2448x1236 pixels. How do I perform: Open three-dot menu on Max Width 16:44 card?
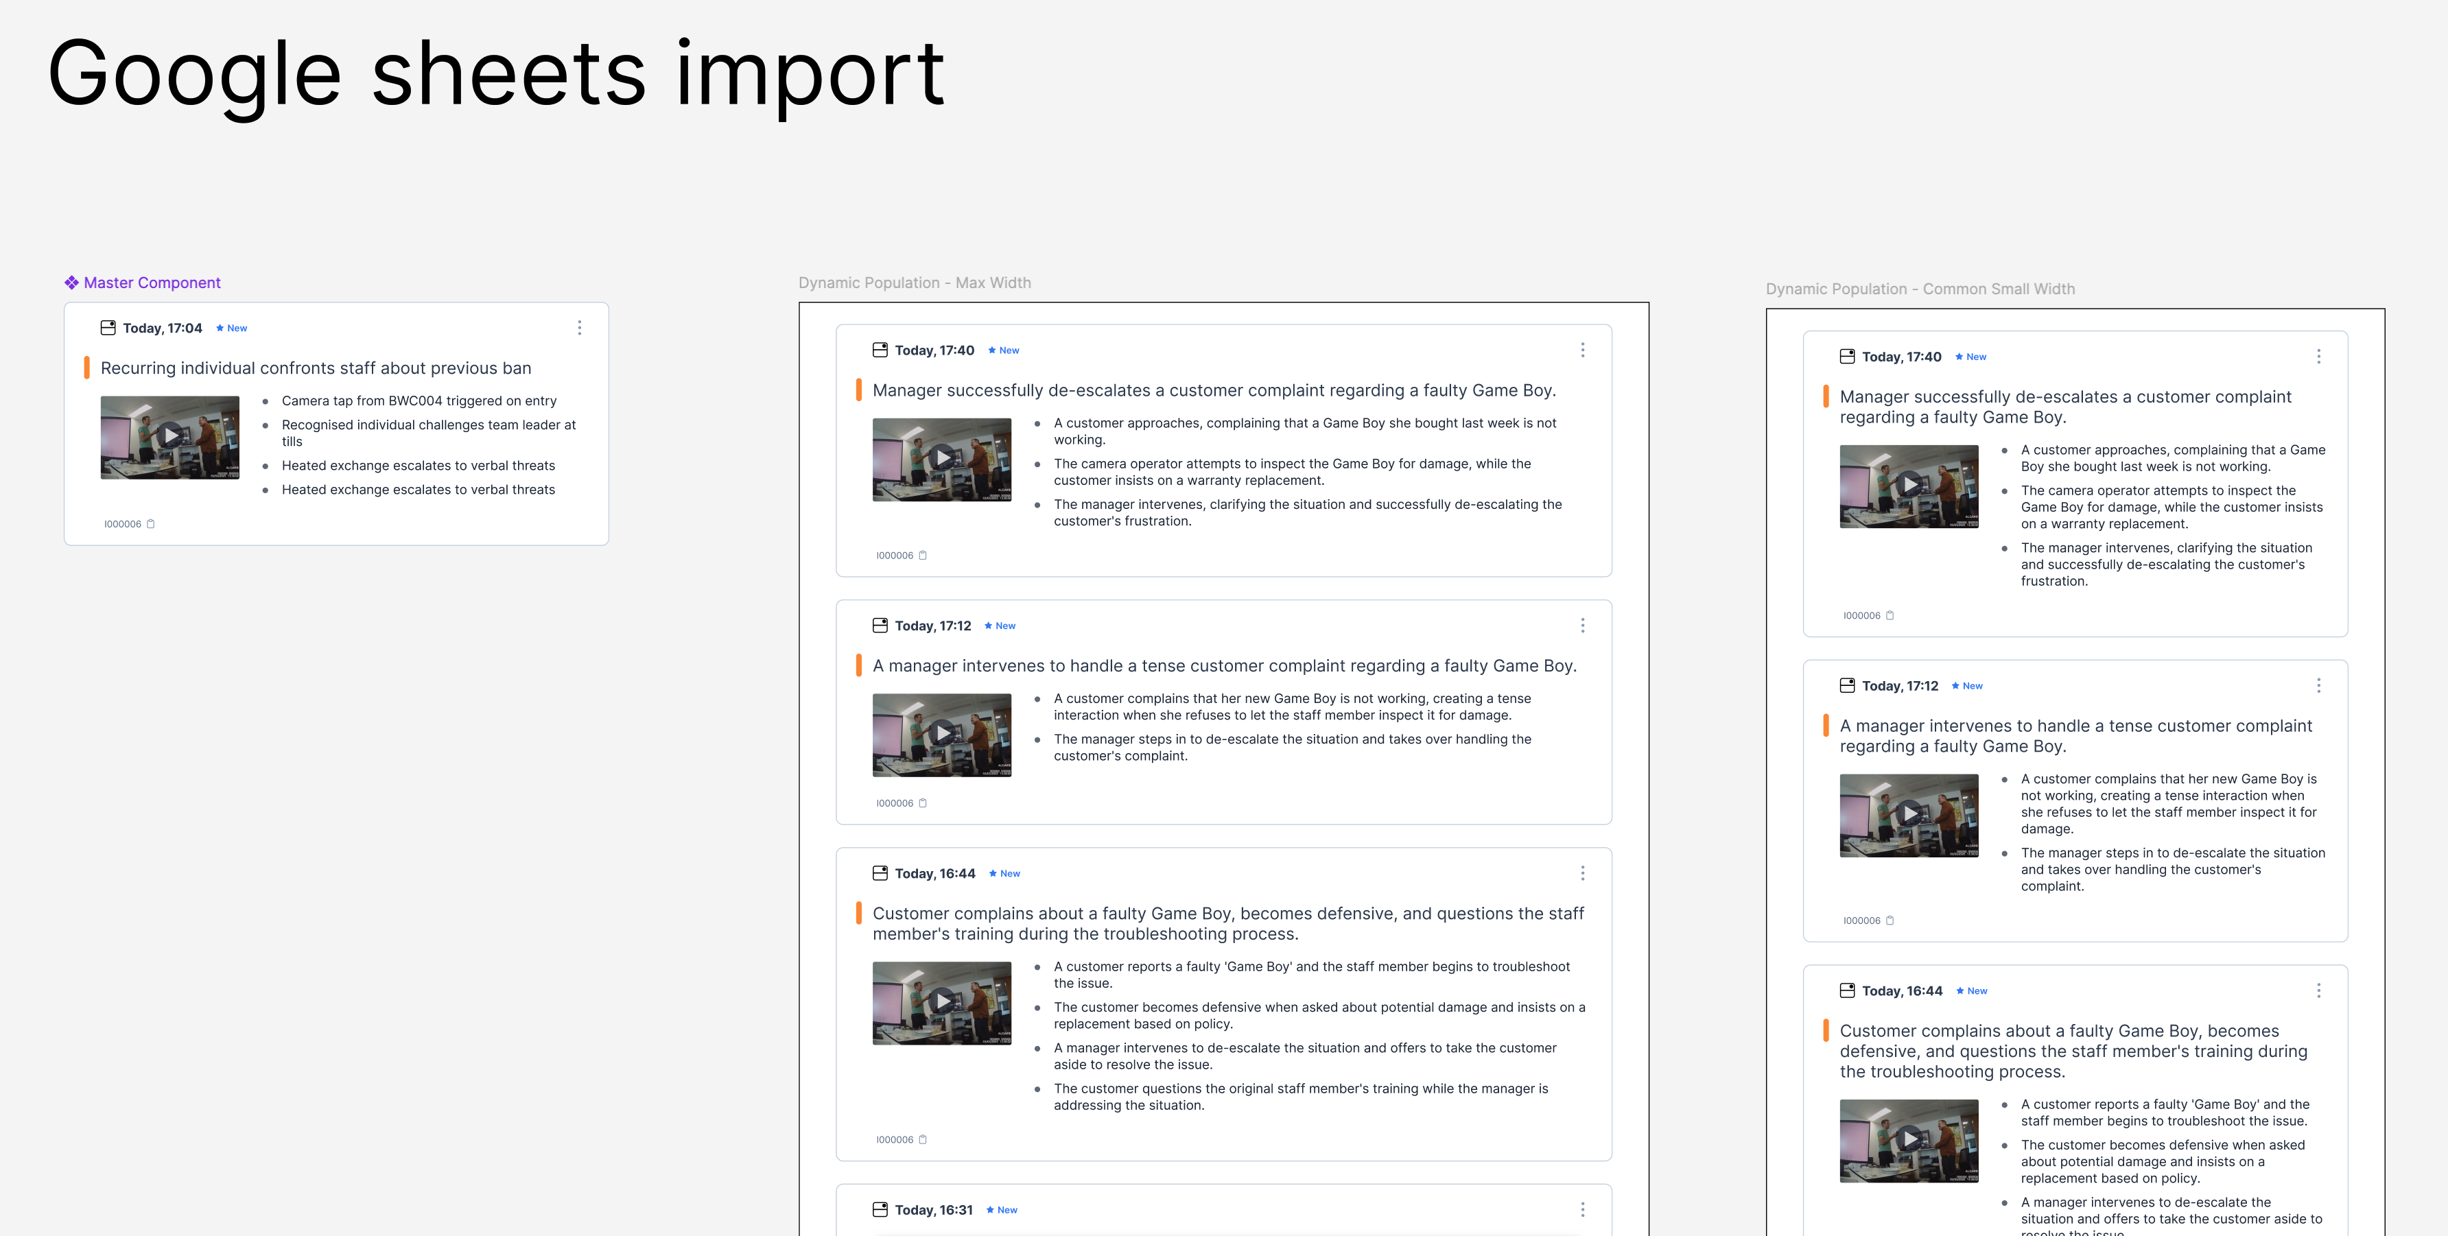click(x=1582, y=873)
